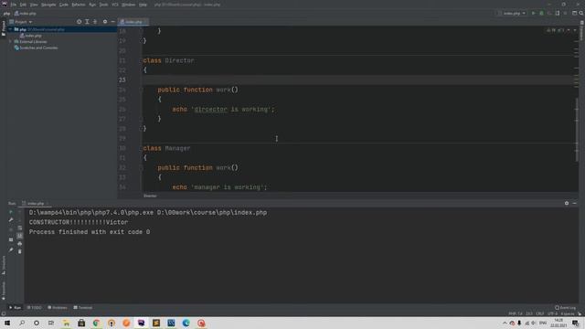585x329 pixels.
Task: Click locate-opened-file target icon in Project panel
Action: click(80, 22)
